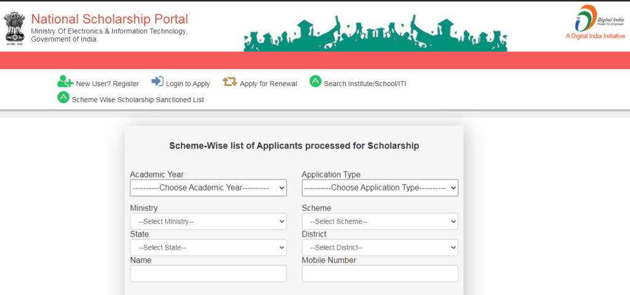Screen dimensions: 630x295
Task: Click the National Scholarship Portal title
Action: click(x=110, y=19)
